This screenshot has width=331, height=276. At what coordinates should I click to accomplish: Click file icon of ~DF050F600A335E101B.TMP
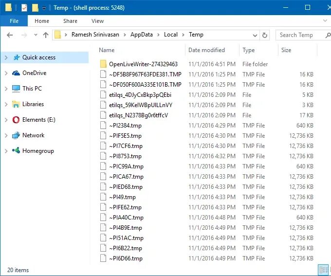[103, 85]
